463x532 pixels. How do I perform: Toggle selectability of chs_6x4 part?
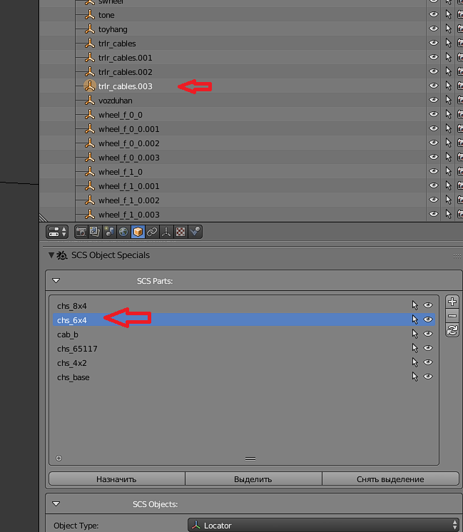pyautogui.click(x=414, y=319)
